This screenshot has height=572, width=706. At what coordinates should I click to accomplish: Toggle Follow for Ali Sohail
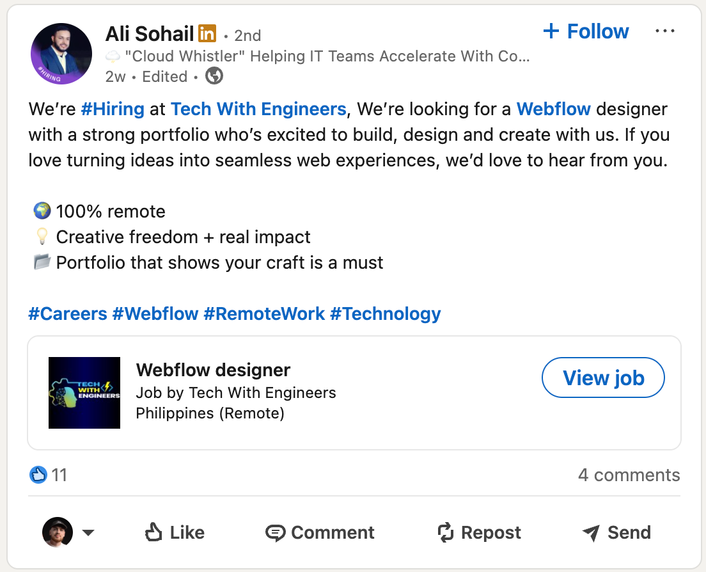[x=585, y=31]
